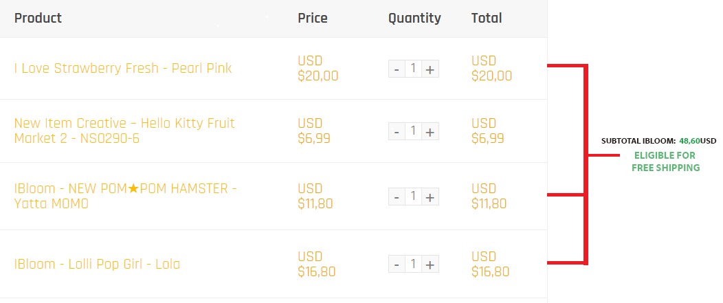
Task: Decrease quantity of I Love Strawberry Fresh
Action: pyautogui.click(x=397, y=69)
